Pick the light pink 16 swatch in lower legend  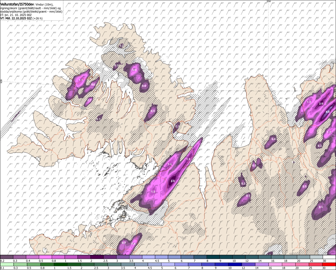275,264
